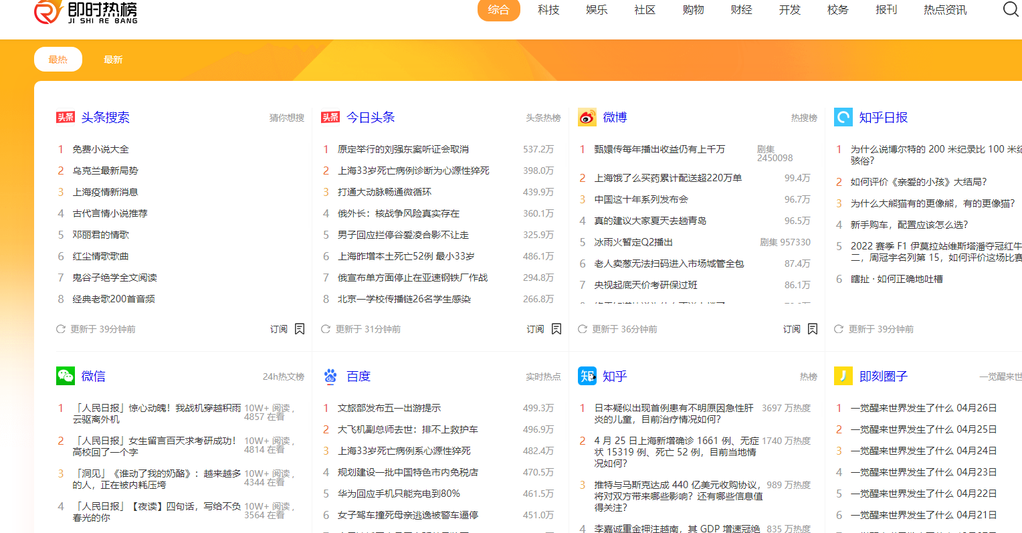Open the 知乎日报 section title

pyautogui.click(x=884, y=117)
